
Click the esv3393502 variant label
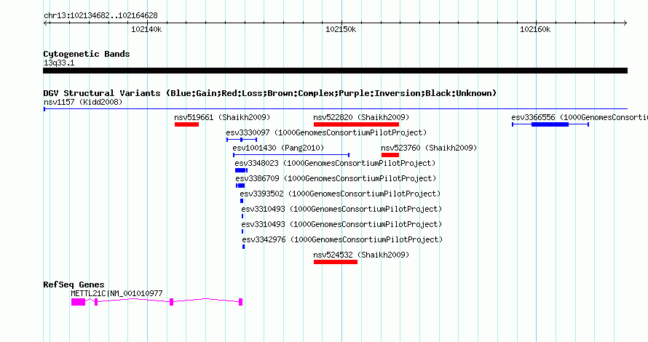[x=340, y=194]
